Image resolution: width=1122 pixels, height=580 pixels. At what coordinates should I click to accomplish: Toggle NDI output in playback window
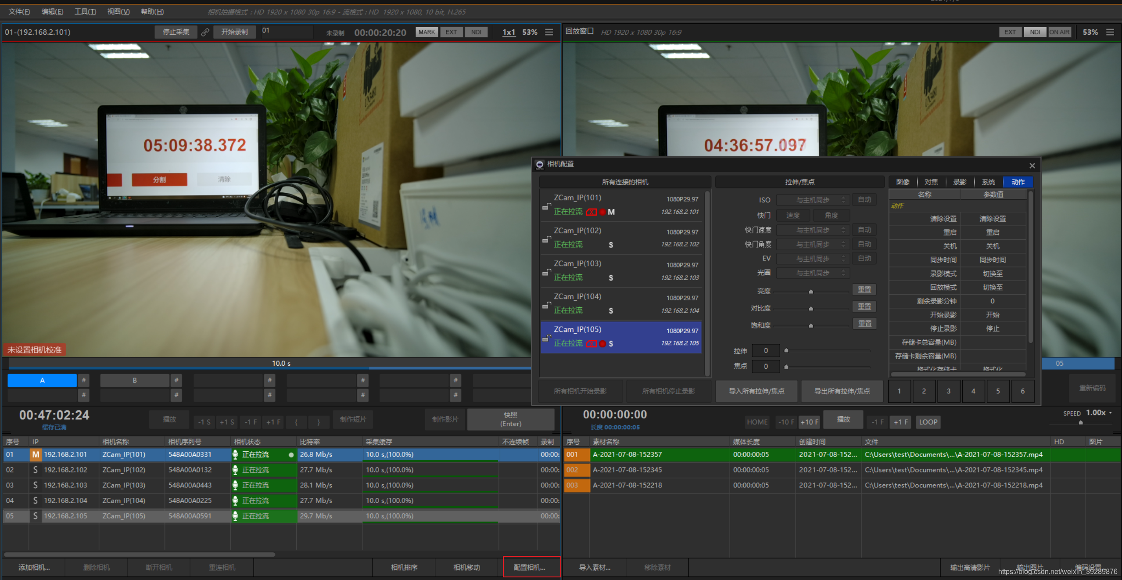click(x=1035, y=32)
